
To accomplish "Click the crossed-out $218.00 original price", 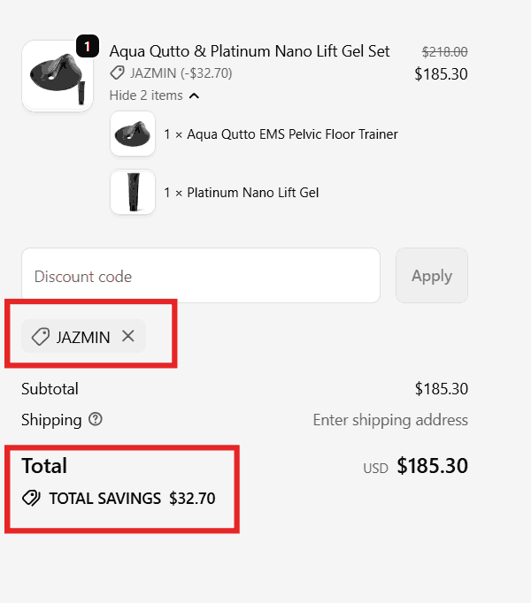I will pos(444,52).
